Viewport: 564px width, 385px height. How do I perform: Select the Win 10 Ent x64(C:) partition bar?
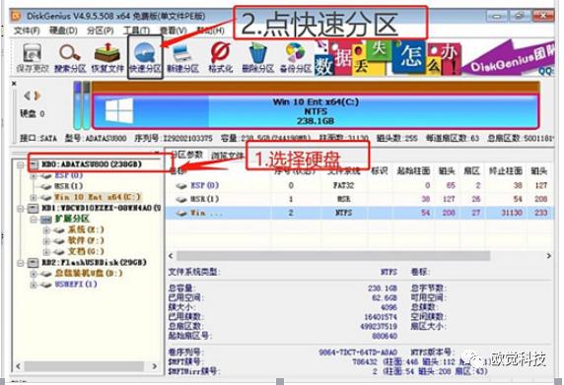tap(316, 111)
